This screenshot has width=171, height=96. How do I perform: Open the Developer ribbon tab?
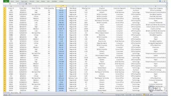(x=54, y=1)
